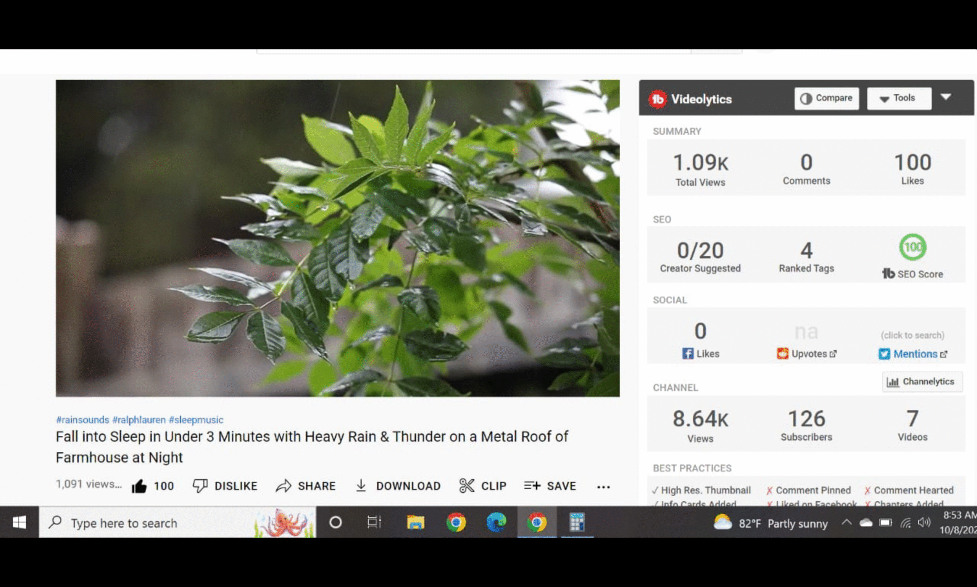This screenshot has width=977, height=587.
Task: Collapse the Videolytics panel with the arrow
Action: [946, 97]
